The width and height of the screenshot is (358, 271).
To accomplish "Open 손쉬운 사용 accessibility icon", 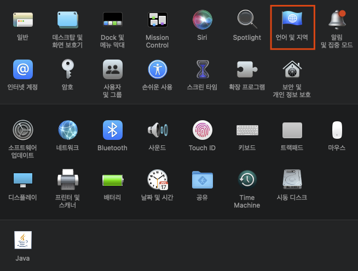I will (157, 69).
